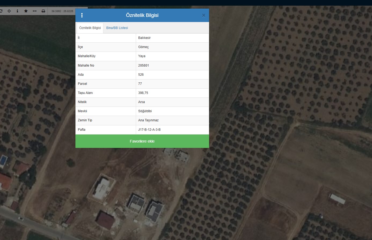Image resolution: width=372 pixels, height=240 pixels.
Task: Click the Pafta value J17-B-12-A-3-B
Action: (149, 130)
